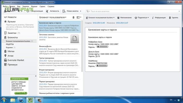Open the РЕЦЕПТЫ notebook

(x=10, y=44)
